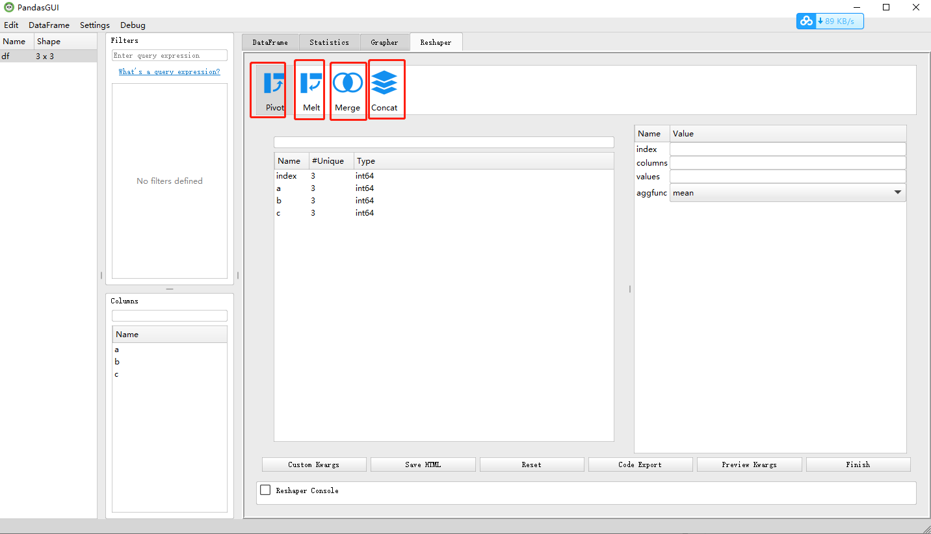Select the df dataframe in the sidebar
The height and width of the screenshot is (534, 931).
[x=6, y=56]
